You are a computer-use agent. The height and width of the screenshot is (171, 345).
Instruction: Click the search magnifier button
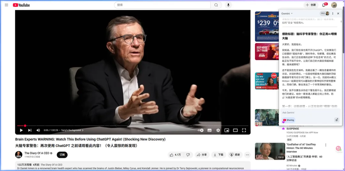click(216, 5)
